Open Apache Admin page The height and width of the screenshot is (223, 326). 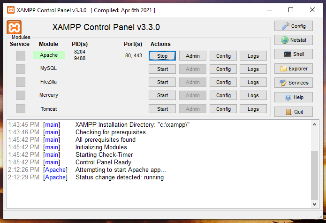(193, 56)
